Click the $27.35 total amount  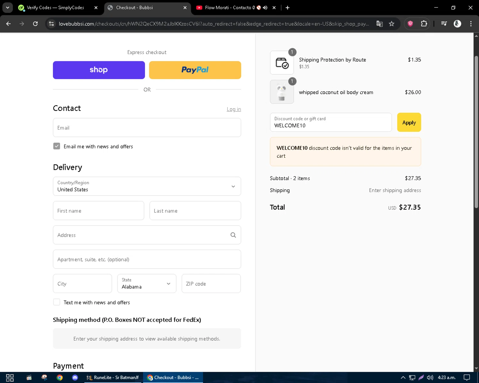[x=410, y=207]
